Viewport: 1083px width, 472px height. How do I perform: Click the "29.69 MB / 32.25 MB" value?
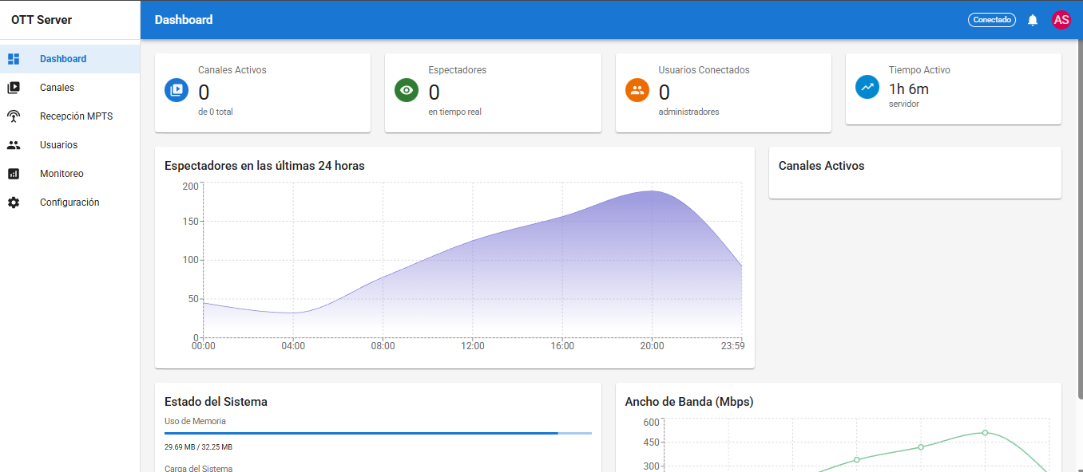point(198,447)
